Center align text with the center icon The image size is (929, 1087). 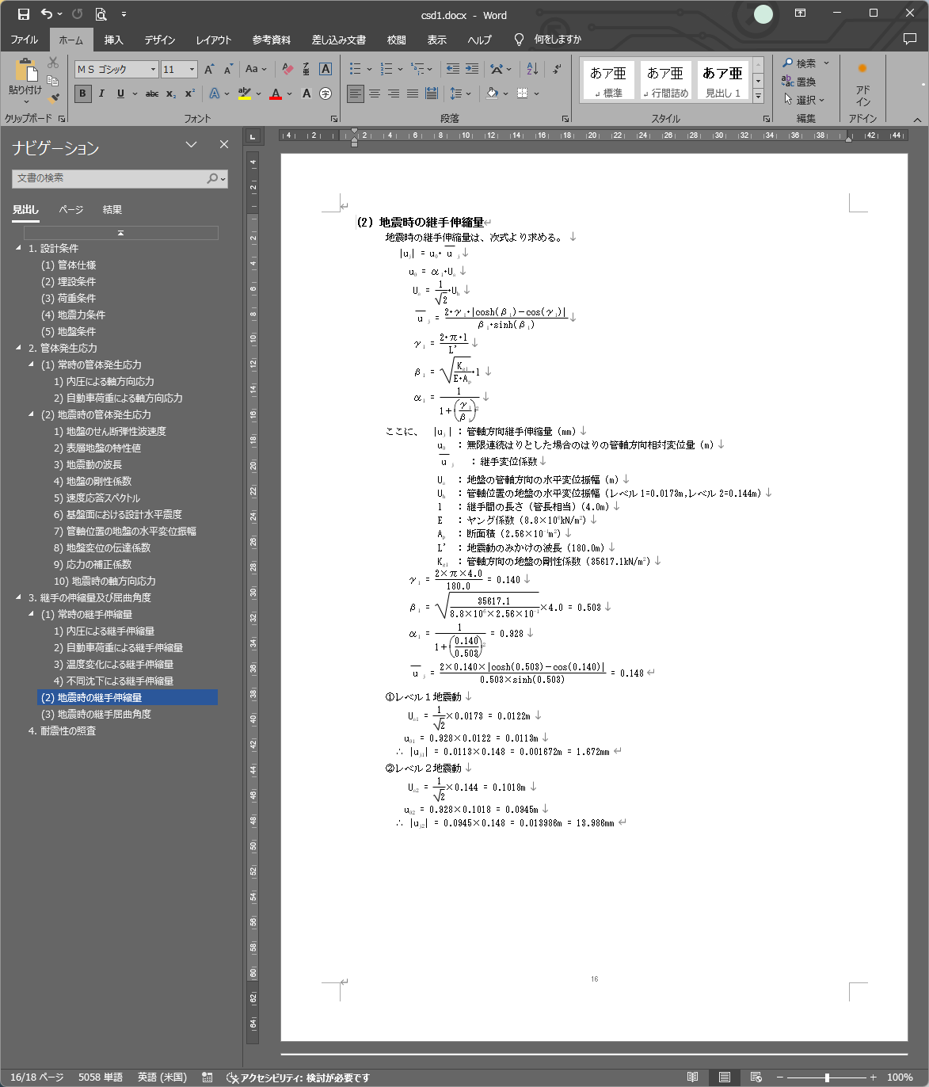point(375,93)
